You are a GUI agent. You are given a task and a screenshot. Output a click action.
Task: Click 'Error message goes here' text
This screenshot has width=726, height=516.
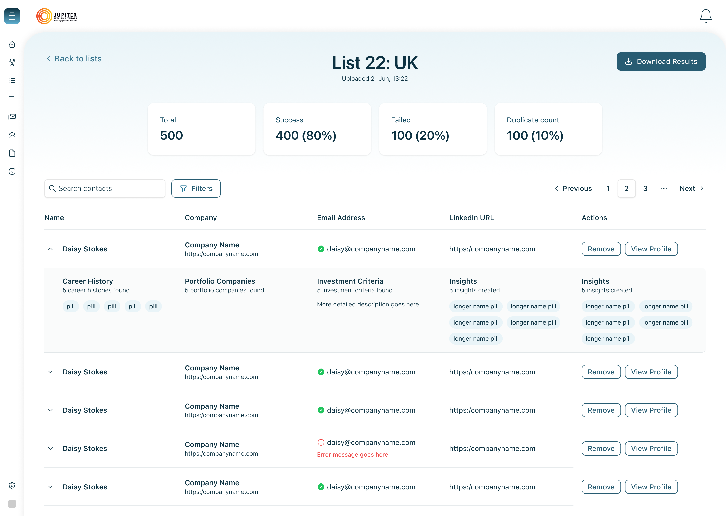tap(352, 454)
